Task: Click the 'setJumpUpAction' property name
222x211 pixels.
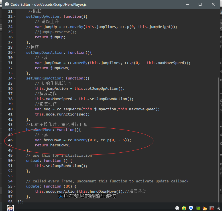Action: (42, 17)
